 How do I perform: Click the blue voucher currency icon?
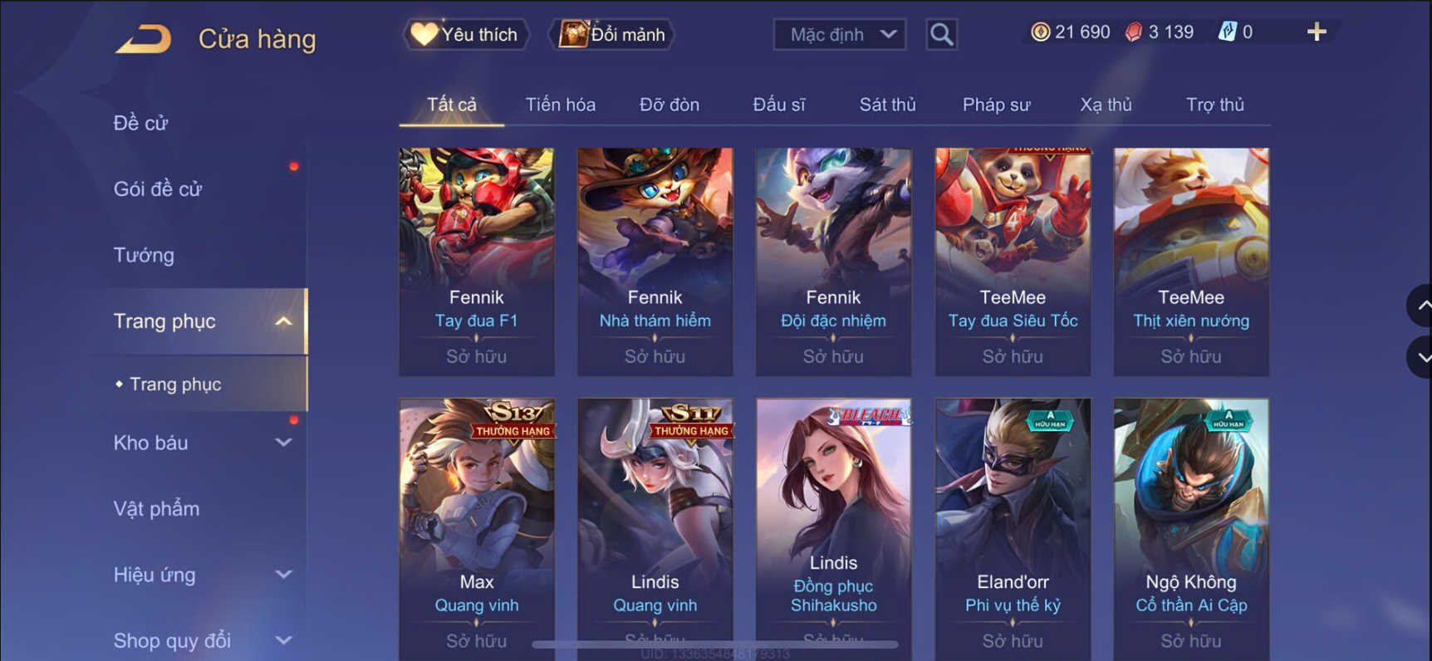tap(1227, 32)
